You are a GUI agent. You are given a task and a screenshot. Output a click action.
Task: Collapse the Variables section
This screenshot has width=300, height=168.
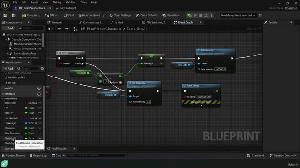pyautogui.click(x=3, y=94)
